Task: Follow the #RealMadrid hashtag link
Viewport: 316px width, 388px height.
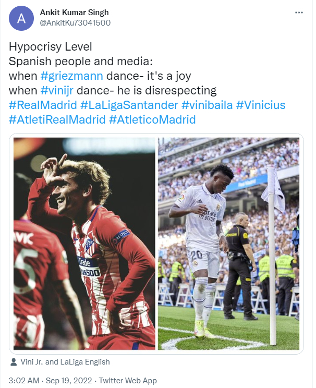Action: coord(43,105)
